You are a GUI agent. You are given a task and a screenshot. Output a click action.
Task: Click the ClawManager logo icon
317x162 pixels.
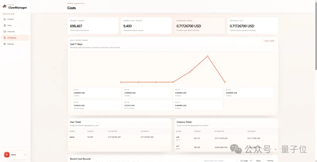click(x=4, y=6)
